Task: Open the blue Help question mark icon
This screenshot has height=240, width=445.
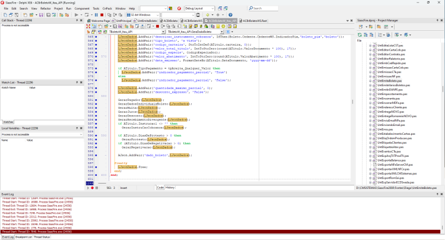Action: (230, 15)
